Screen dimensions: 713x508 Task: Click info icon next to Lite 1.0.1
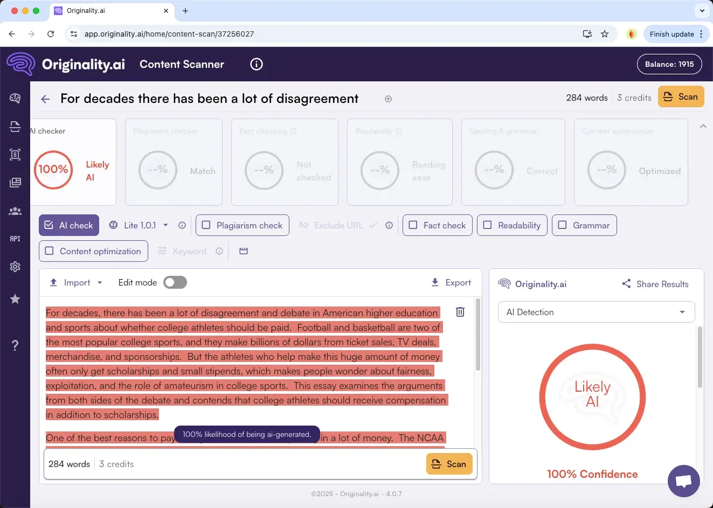[x=182, y=225]
